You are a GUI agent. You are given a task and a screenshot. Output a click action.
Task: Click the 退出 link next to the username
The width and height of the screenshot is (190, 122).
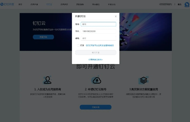(x=179, y=5)
